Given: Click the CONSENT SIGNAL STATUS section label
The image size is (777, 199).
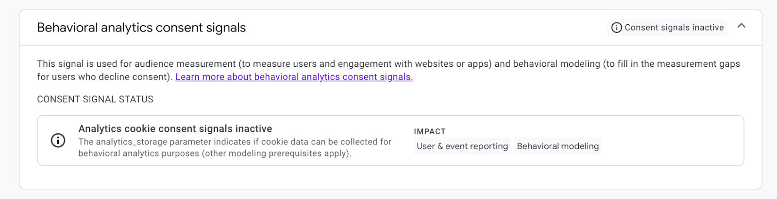Looking at the screenshot, I should (x=95, y=99).
